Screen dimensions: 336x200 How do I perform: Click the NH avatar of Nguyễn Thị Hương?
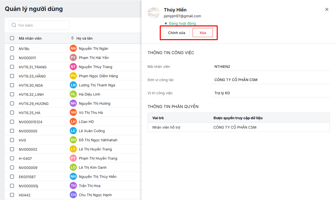point(73,103)
